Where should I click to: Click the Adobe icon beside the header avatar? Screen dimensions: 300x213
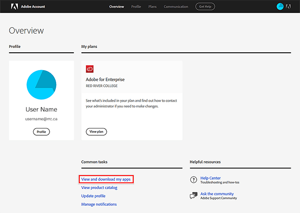(x=288, y=7)
